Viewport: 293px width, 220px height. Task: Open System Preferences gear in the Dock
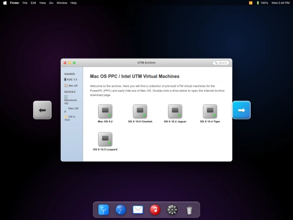tap(172, 210)
